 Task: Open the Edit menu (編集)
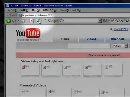[24, 10]
